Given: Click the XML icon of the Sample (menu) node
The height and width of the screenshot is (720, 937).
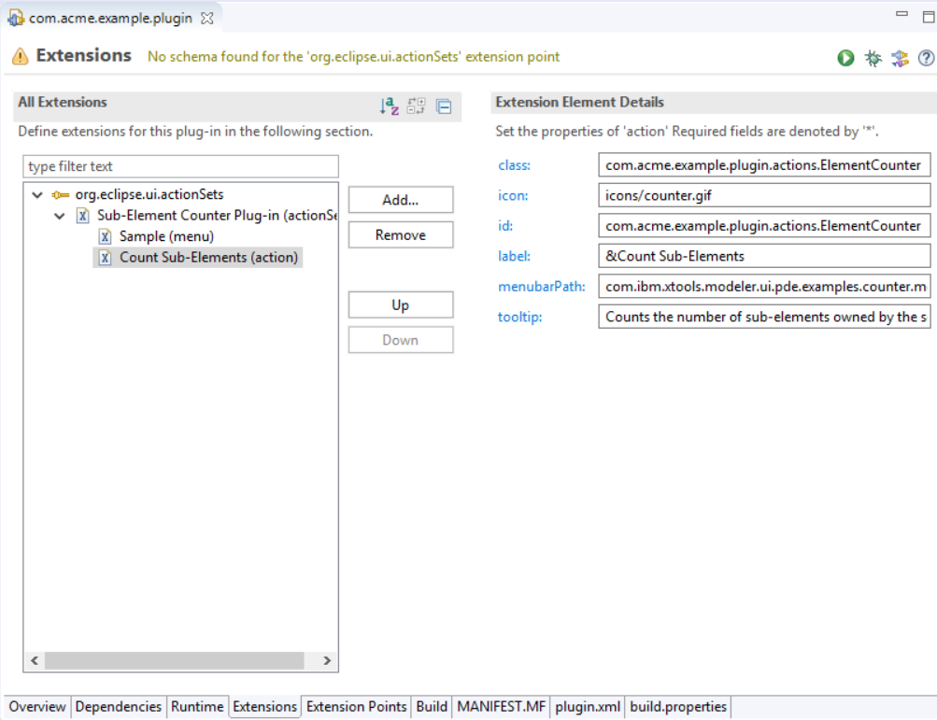Looking at the screenshot, I should tap(106, 236).
